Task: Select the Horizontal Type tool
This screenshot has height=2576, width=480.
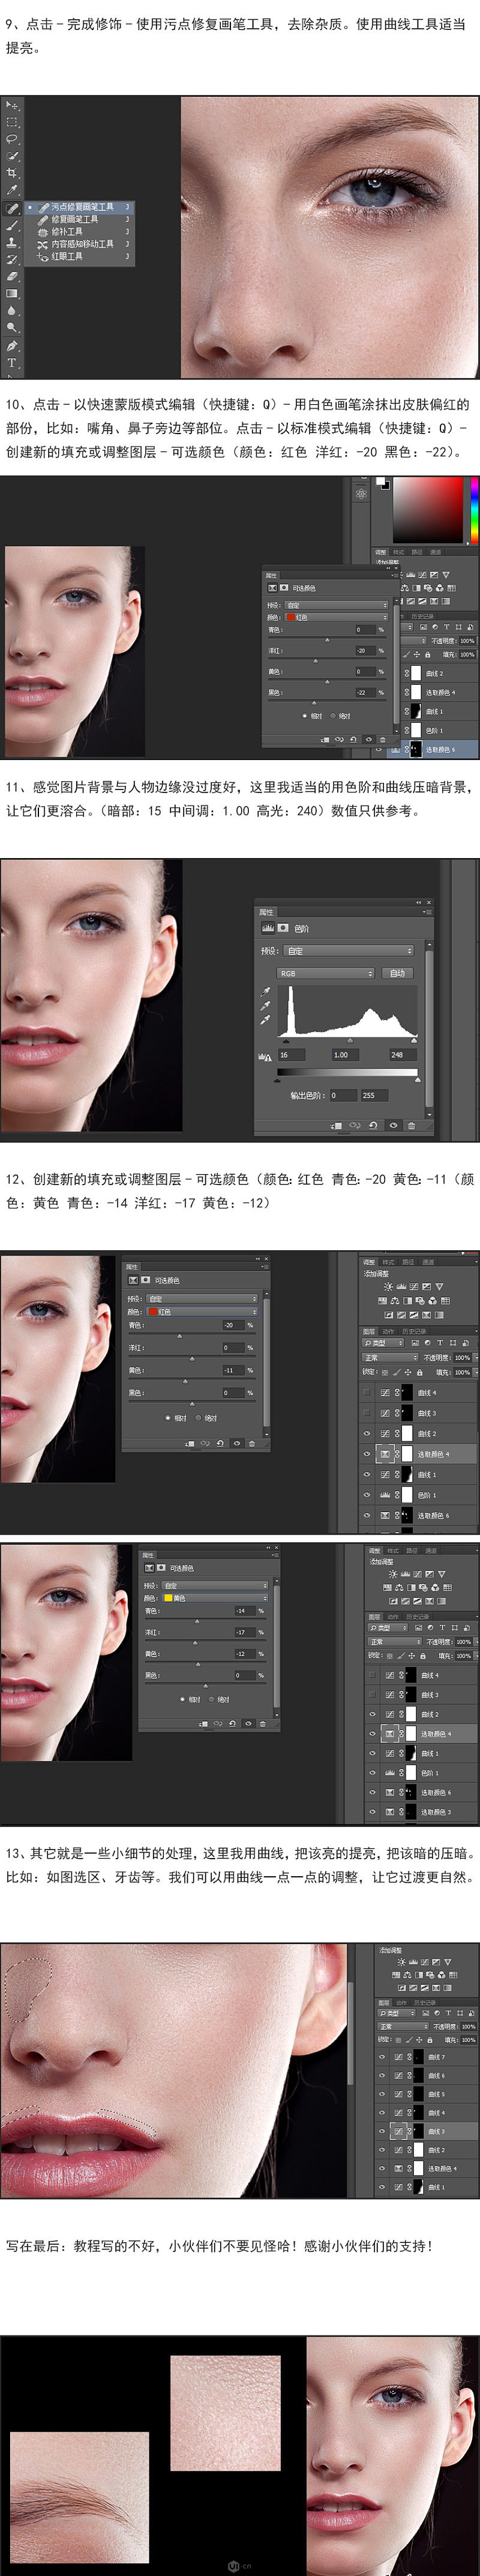Action: 12,363
